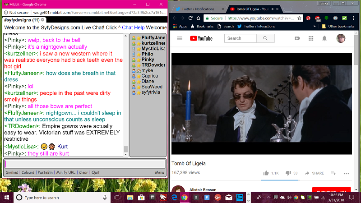Show hidden system tray icons
This screenshot has width=361, height=203.
268,197
